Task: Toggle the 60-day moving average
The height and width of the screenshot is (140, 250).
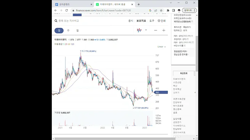Action: point(69,44)
